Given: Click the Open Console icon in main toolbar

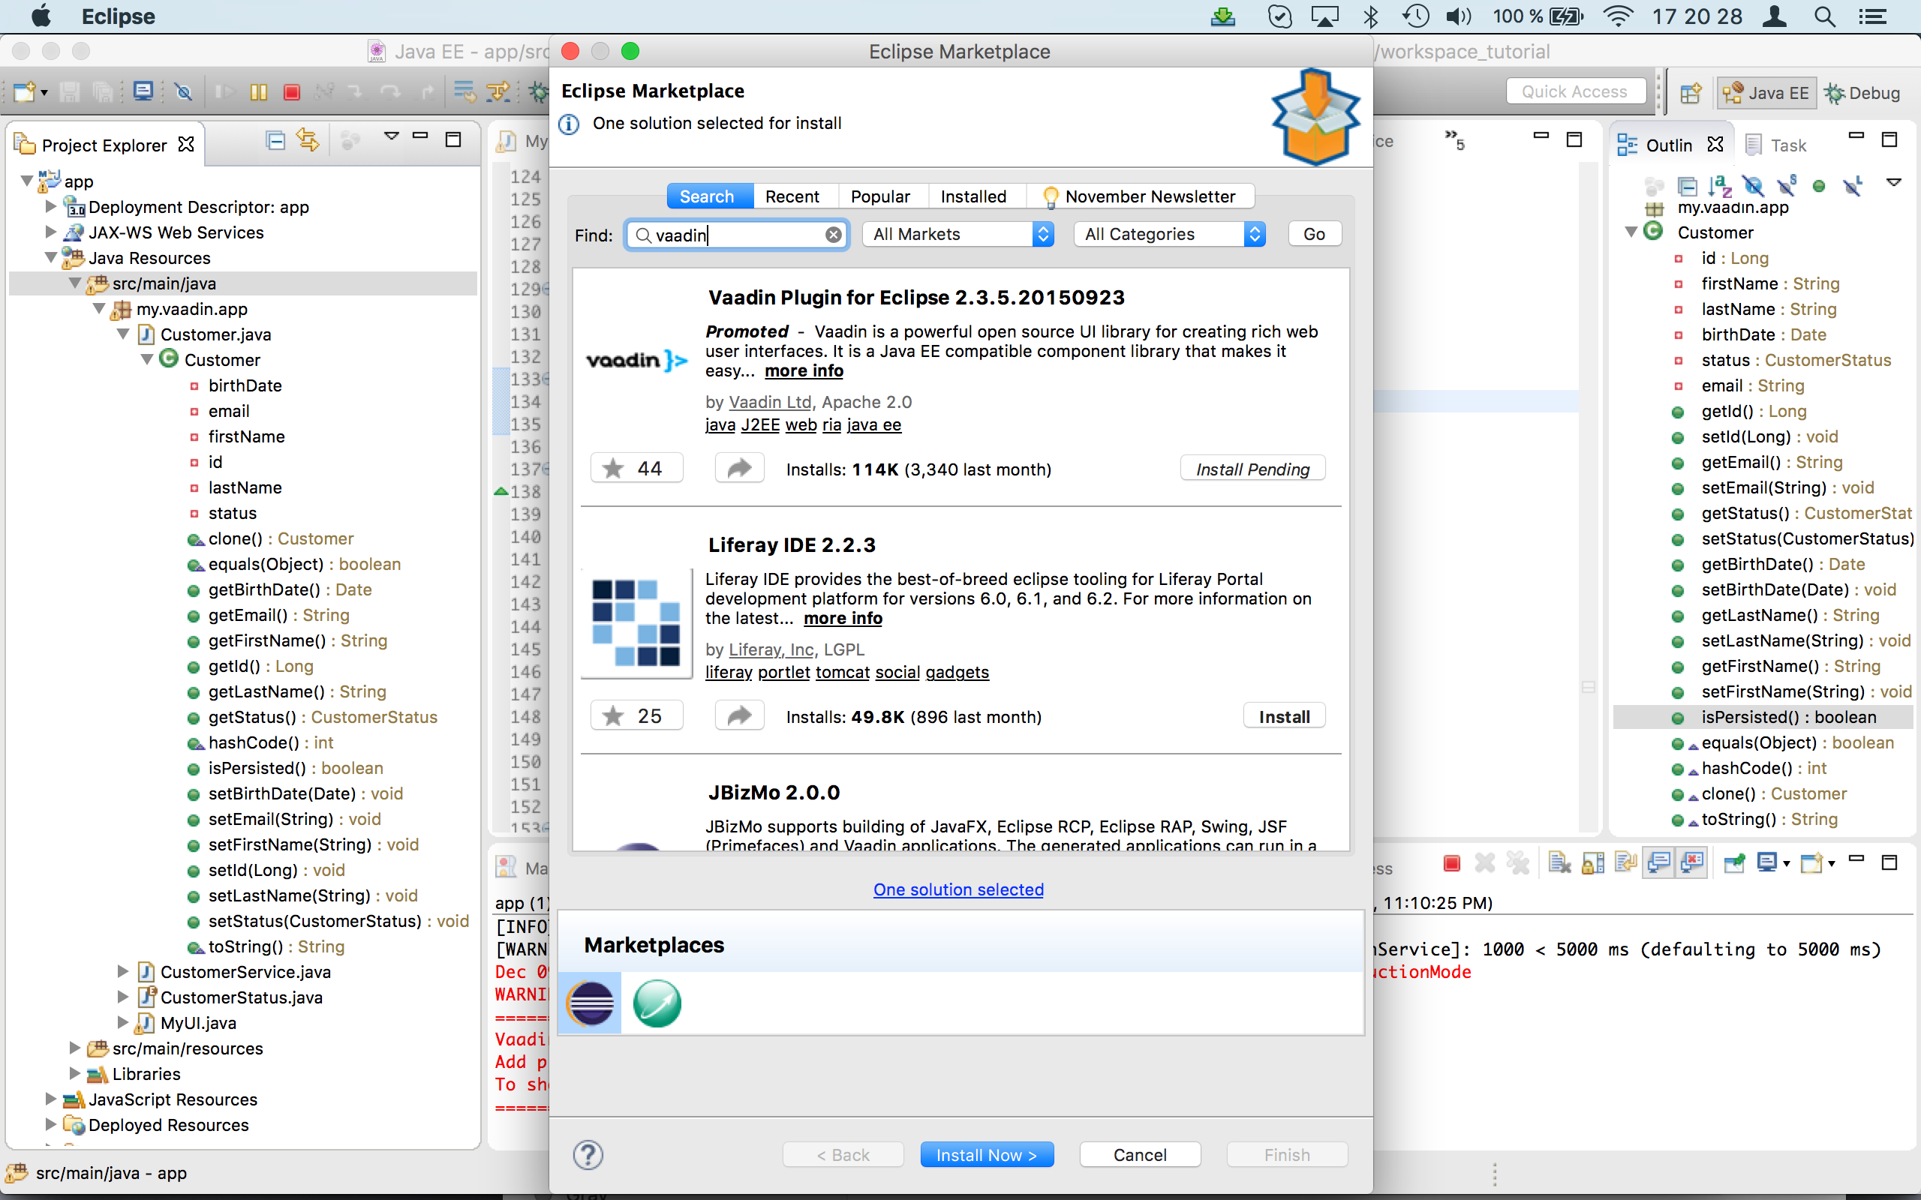Looking at the screenshot, I should click(x=143, y=92).
